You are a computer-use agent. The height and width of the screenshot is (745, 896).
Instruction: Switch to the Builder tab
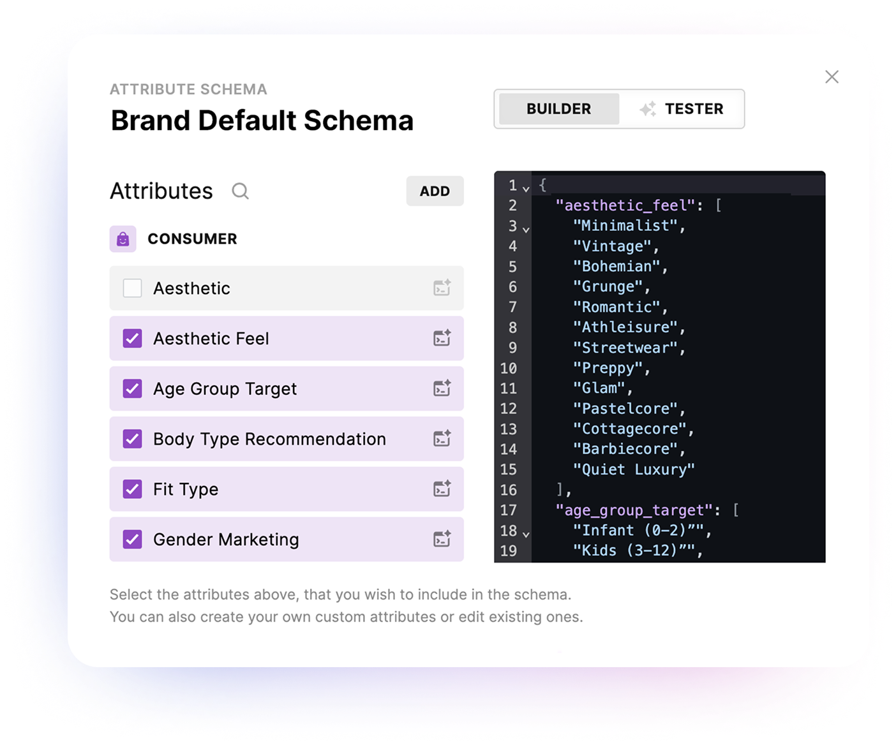pyautogui.click(x=558, y=109)
